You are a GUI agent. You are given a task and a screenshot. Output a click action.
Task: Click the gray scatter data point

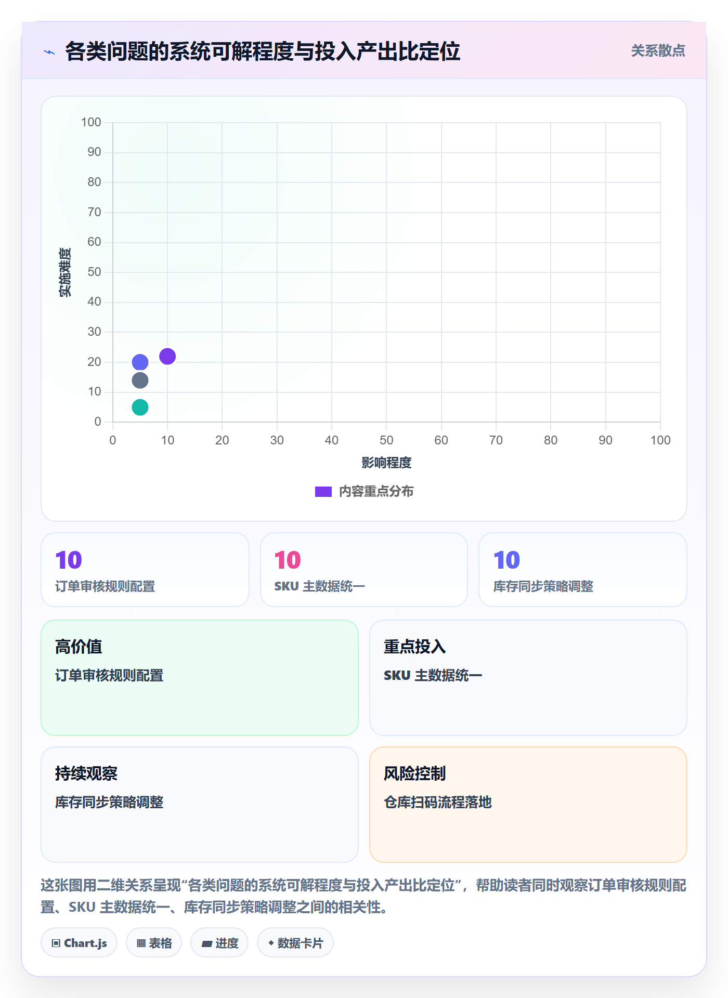point(140,380)
